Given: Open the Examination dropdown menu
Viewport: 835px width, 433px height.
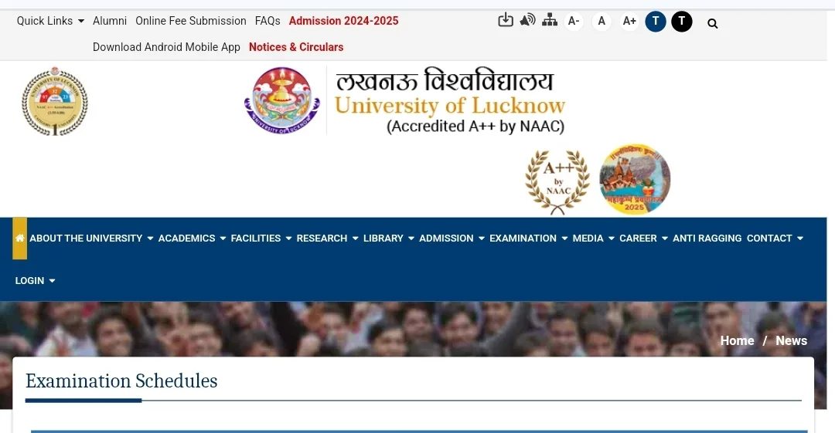Looking at the screenshot, I should (x=528, y=238).
